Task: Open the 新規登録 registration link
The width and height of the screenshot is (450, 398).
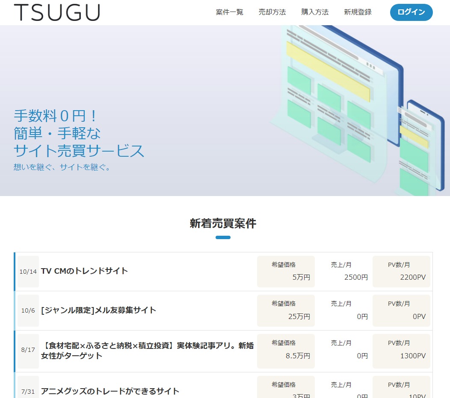Action: 357,12
